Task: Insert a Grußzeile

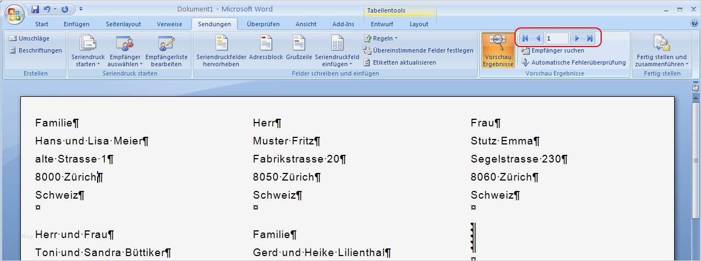Action: pos(299,48)
